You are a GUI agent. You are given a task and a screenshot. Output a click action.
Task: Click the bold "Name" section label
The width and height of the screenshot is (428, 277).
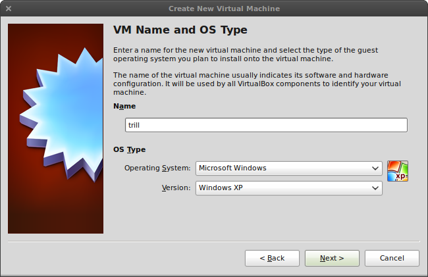point(124,106)
